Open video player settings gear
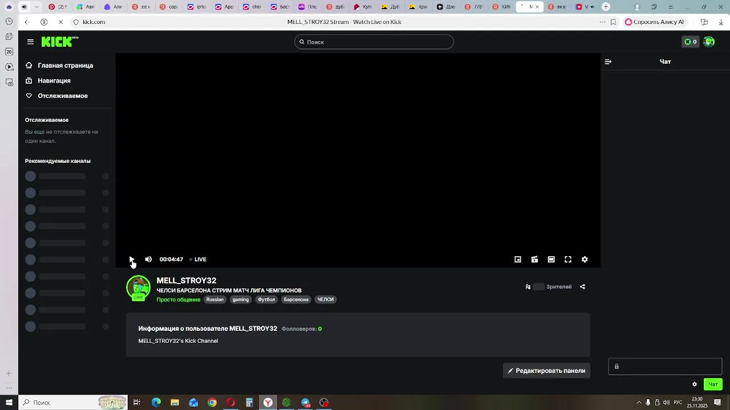Viewport: 730px width, 410px height. tap(585, 259)
